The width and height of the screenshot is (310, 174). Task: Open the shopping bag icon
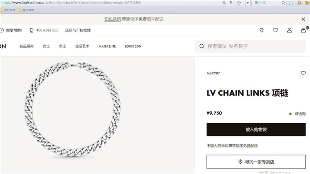(x=303, y=30)
